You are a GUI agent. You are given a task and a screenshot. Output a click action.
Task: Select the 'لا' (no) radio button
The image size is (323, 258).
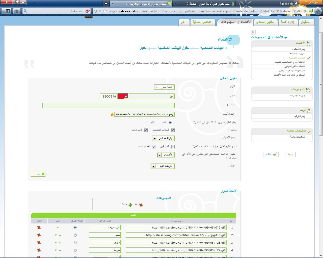(x=153, y=123)
